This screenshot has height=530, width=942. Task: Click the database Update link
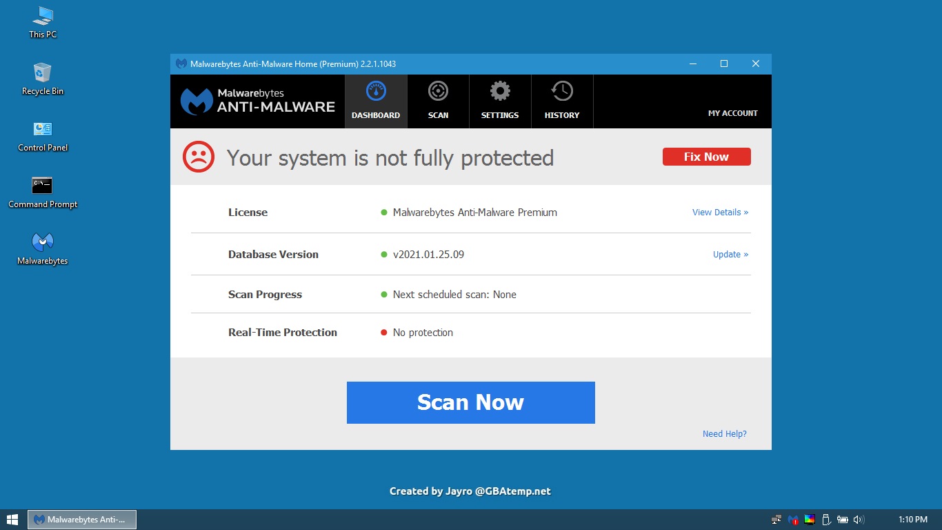point(730,255)
